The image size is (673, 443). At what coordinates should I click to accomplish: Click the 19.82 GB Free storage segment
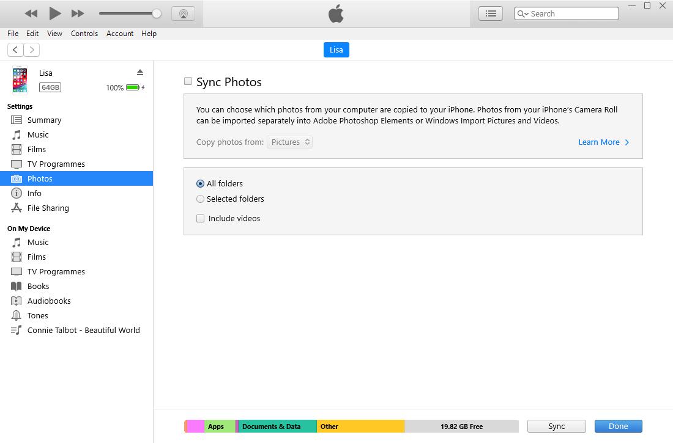click(x=461, y=427)
